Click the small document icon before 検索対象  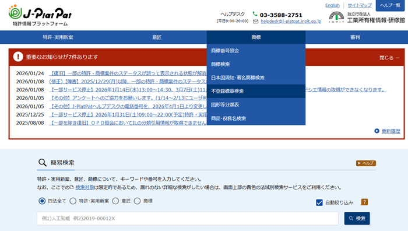pos(72,187)
